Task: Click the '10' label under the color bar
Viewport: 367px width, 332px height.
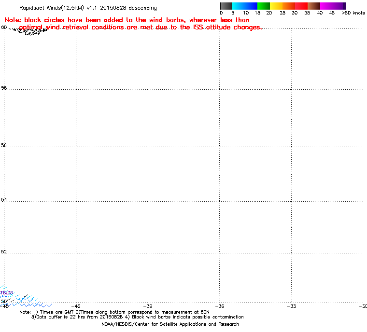Action: click(x=246, y=13)
